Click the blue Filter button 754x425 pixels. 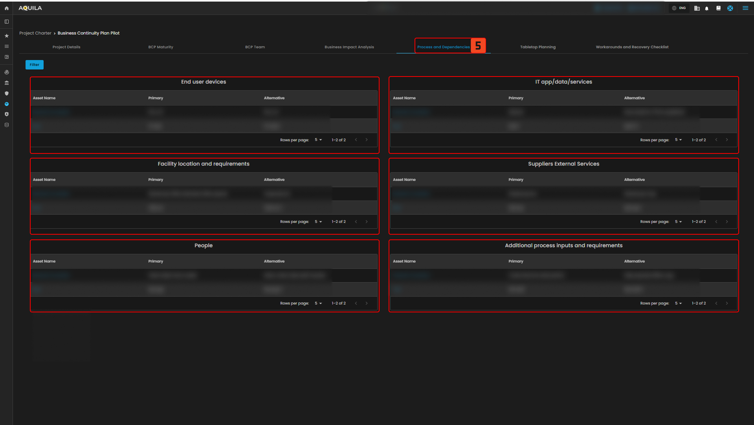click(x=35, y=65)
